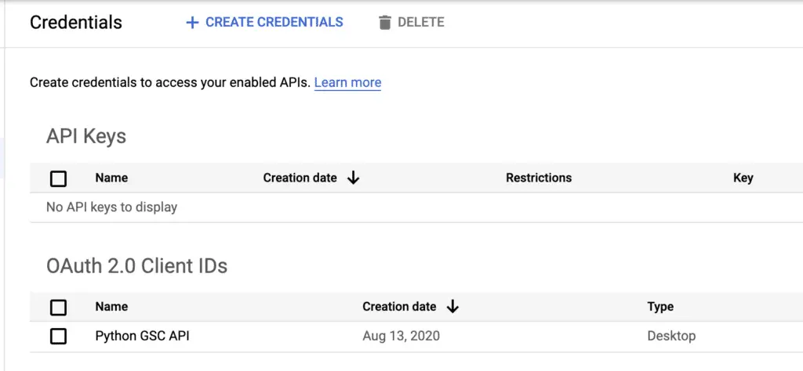Image resolution: width=803 pixels, height=371 pixels.
Task: Click the Aug 13, 2020 date cell
Action: point(401,336)
